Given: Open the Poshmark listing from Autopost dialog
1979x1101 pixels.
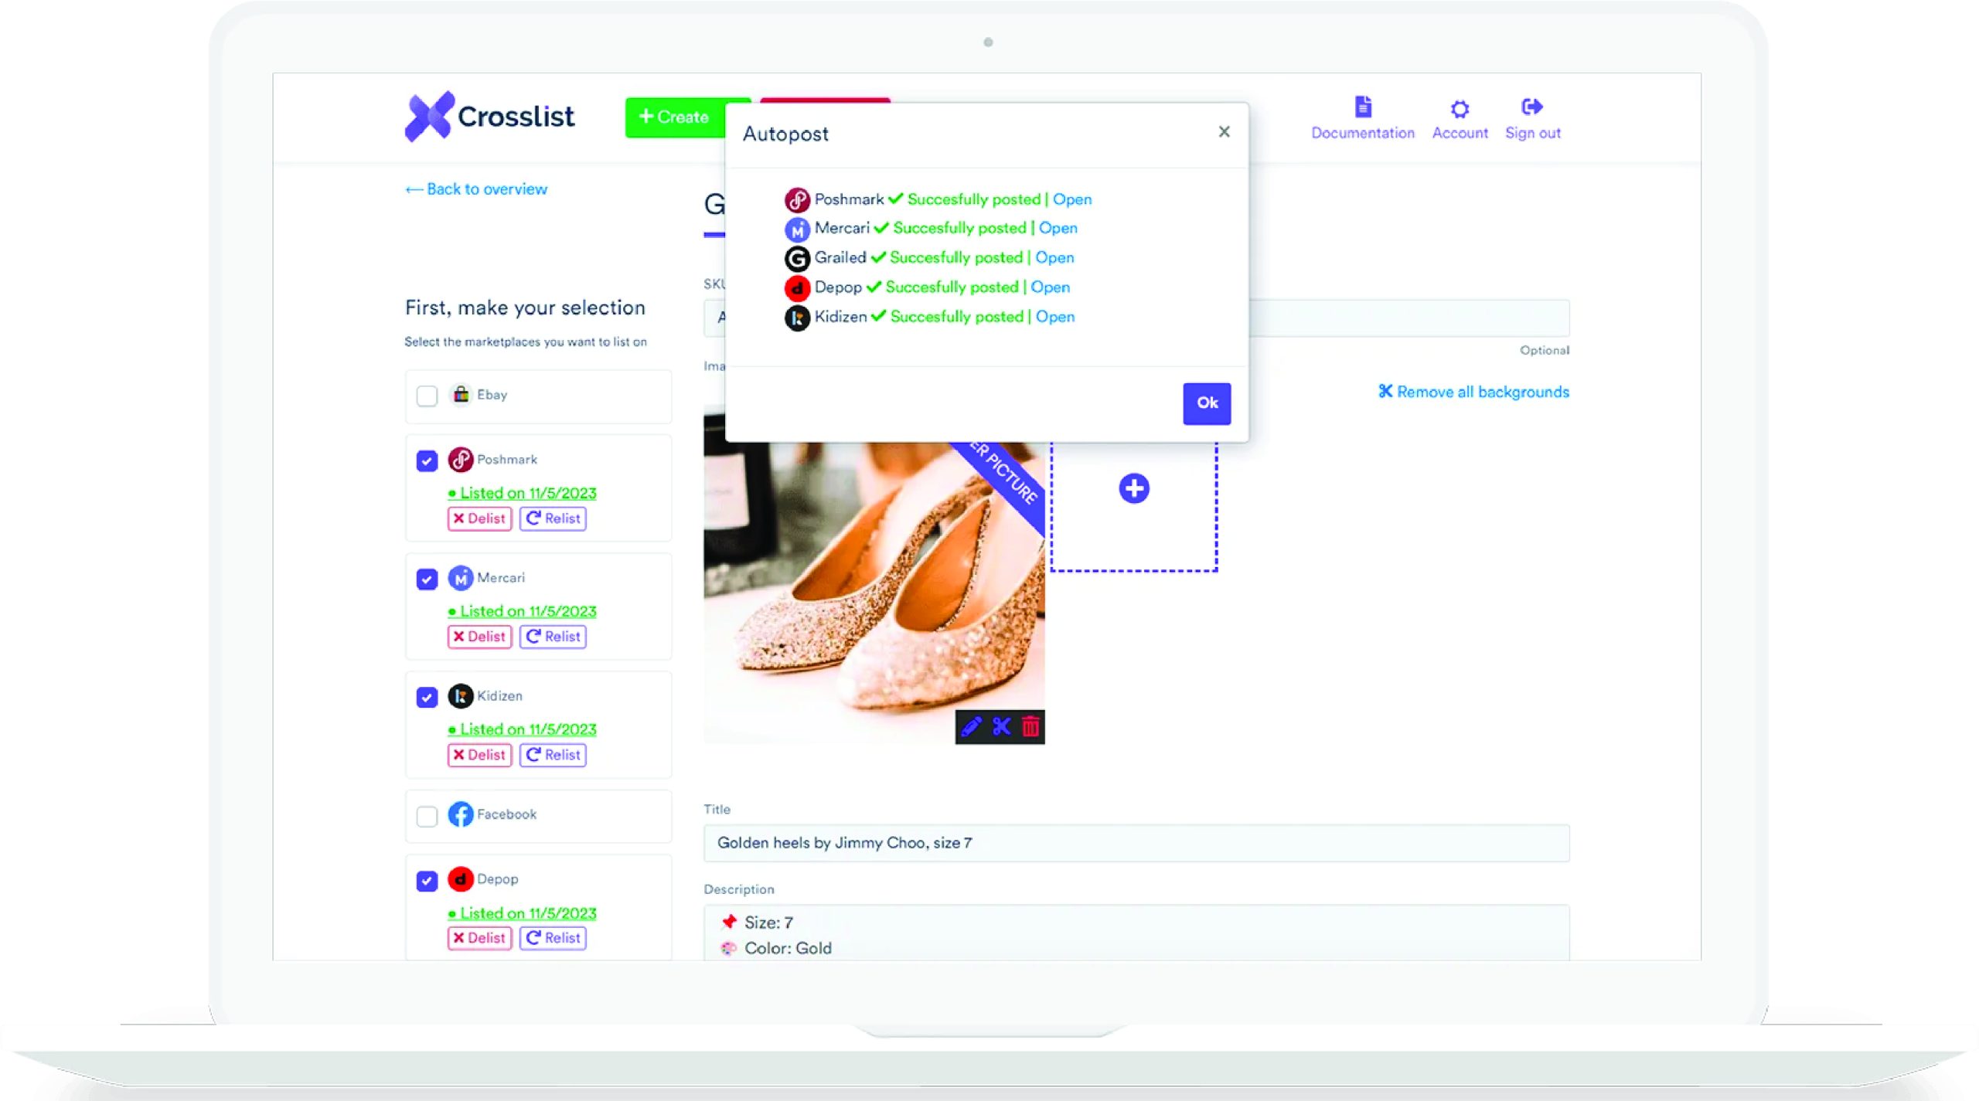Looking at the screenshot, I should pos(1073,199).
